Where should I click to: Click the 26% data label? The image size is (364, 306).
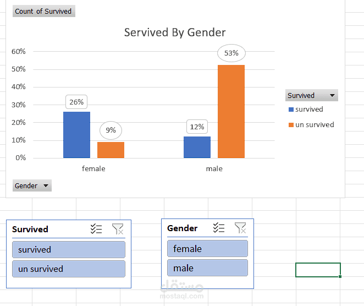[x=76, y=102]
